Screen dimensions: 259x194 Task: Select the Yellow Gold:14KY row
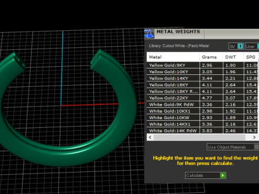(203, 78)
